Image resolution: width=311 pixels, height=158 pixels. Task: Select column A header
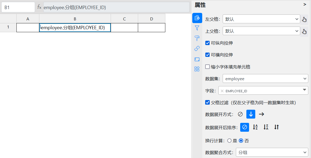click(28, 19)
